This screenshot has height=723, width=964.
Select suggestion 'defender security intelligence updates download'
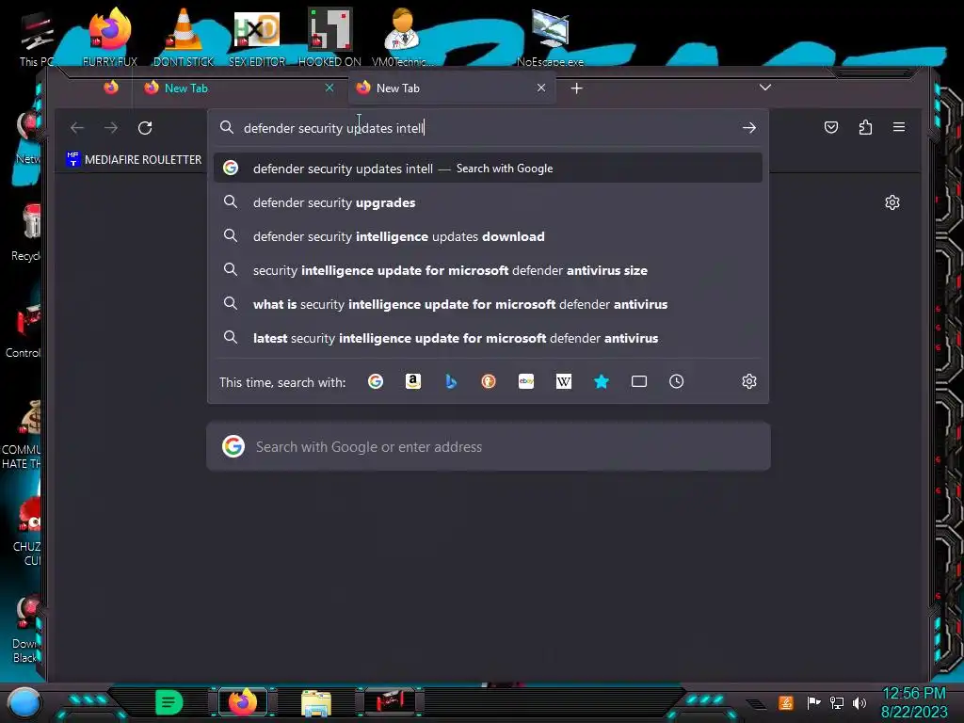point(489,236)
